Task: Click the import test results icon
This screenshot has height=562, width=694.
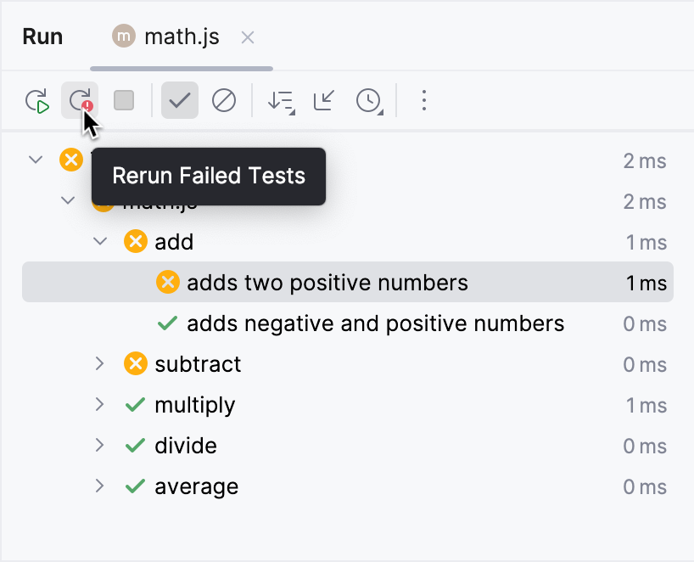Action: [x=324, y=100]
